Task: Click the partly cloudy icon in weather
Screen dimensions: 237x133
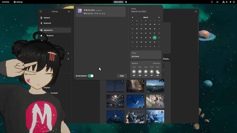Action: pyautogui.click(x=157, y=72)
